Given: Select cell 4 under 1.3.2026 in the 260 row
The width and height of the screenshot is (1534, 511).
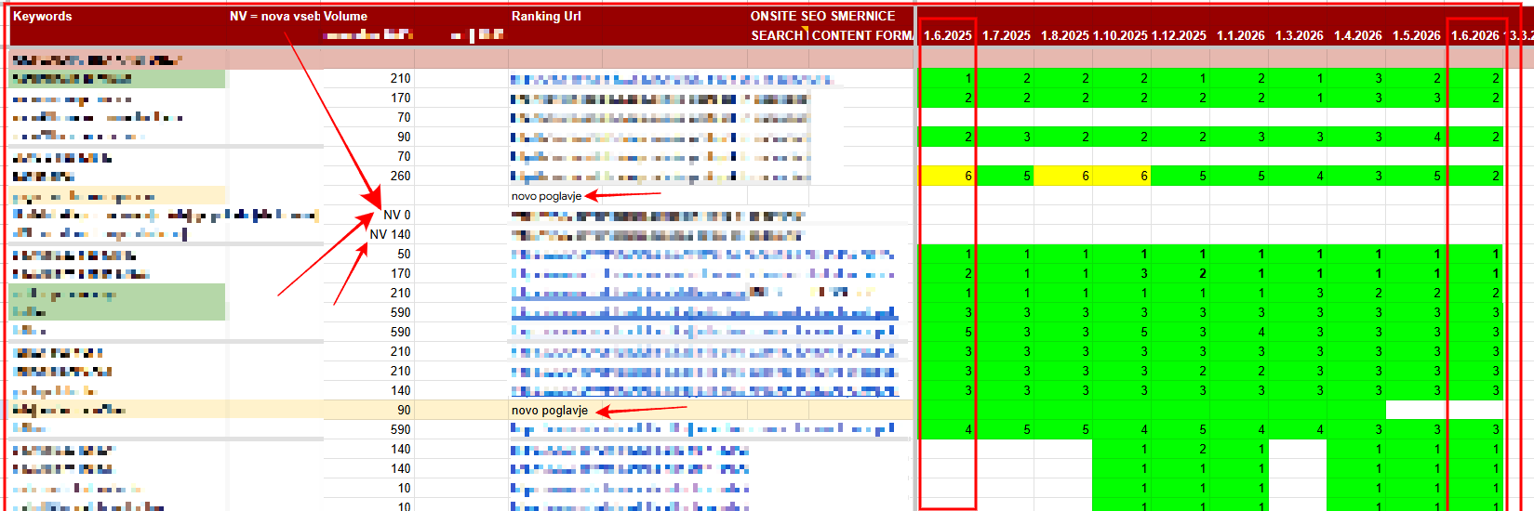Looking at the screenshot, I should [x=1299, y=176].
